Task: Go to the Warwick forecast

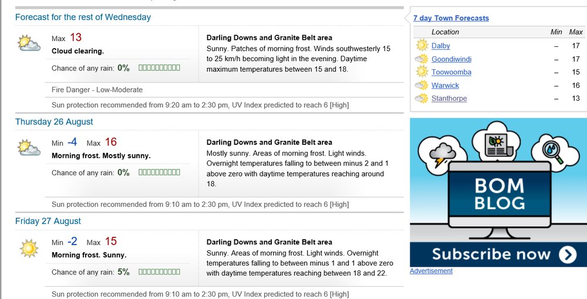Action: 445,86
